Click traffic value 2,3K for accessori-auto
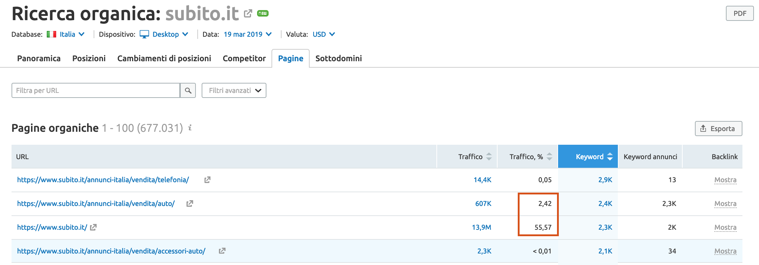Viewport: 759px width, 265px height. pos(484,251)
